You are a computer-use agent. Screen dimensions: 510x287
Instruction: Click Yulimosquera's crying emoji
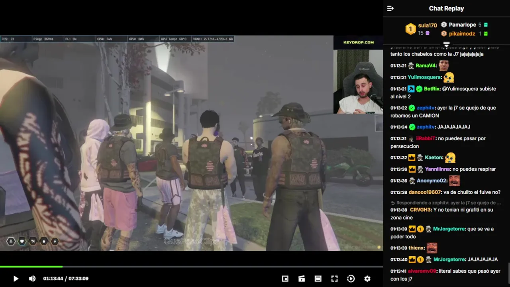tap(449, 77)
